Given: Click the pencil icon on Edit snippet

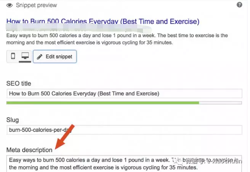Looking at the screenshot, I should [39, 57].
